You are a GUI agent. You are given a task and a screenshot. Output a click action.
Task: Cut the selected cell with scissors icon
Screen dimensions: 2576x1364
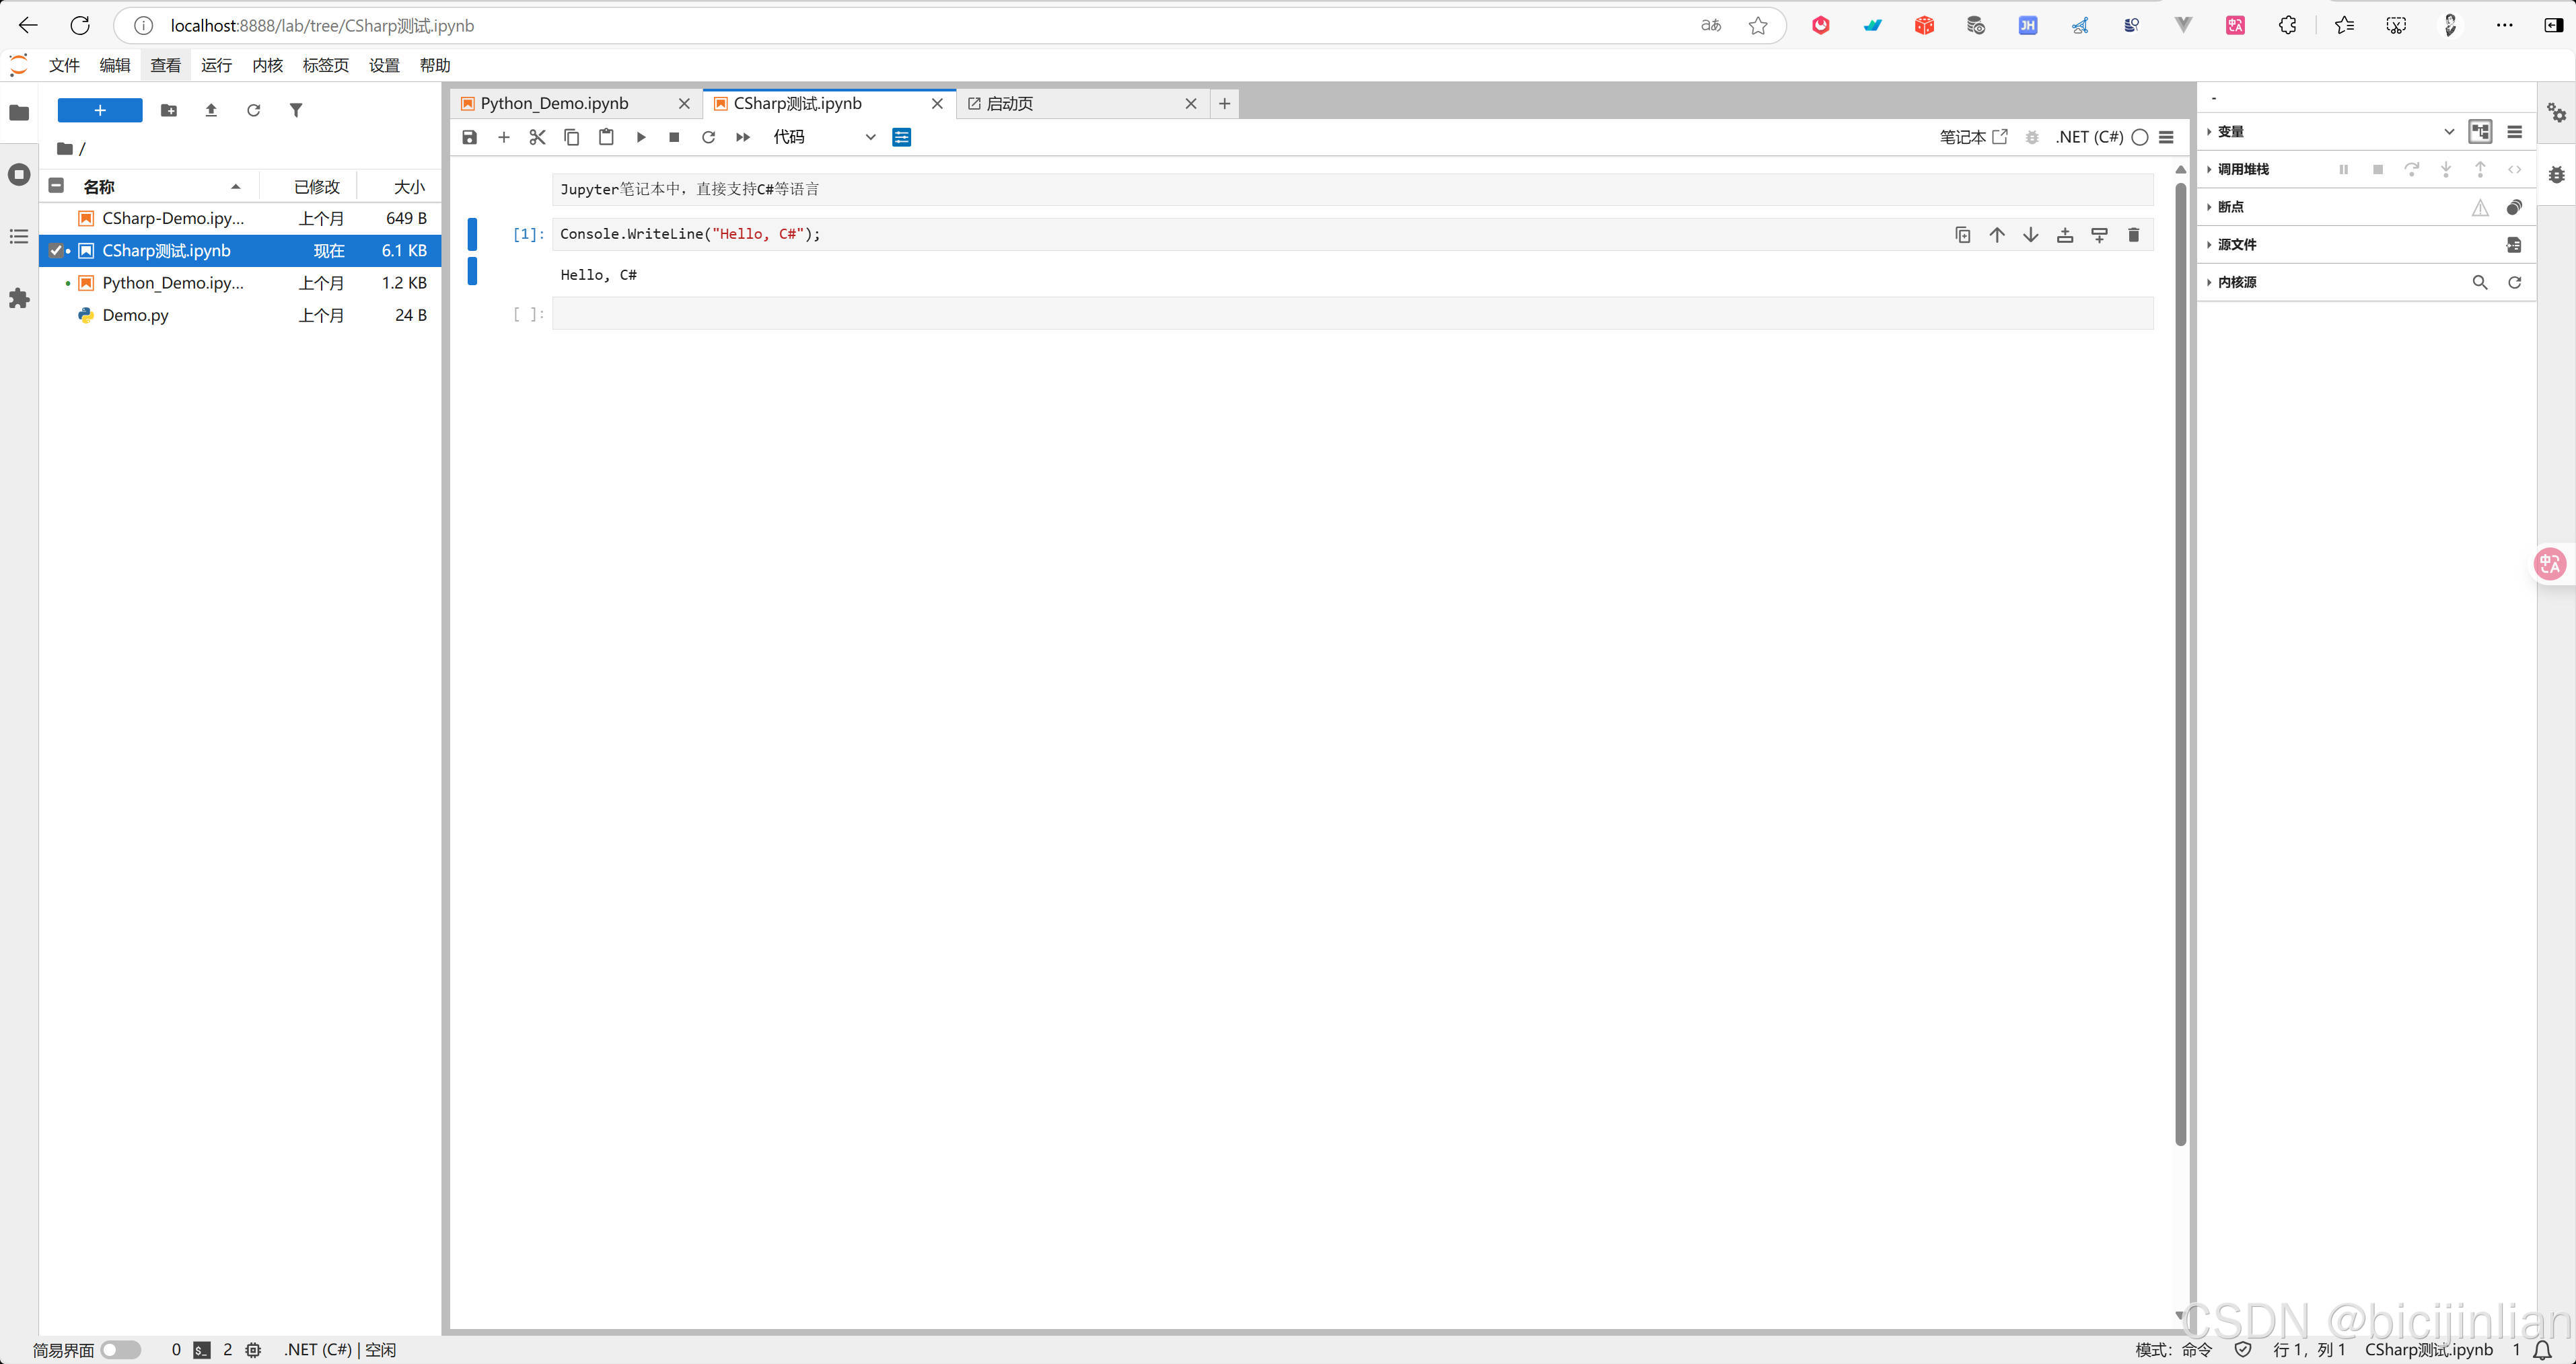pos(537,137)
